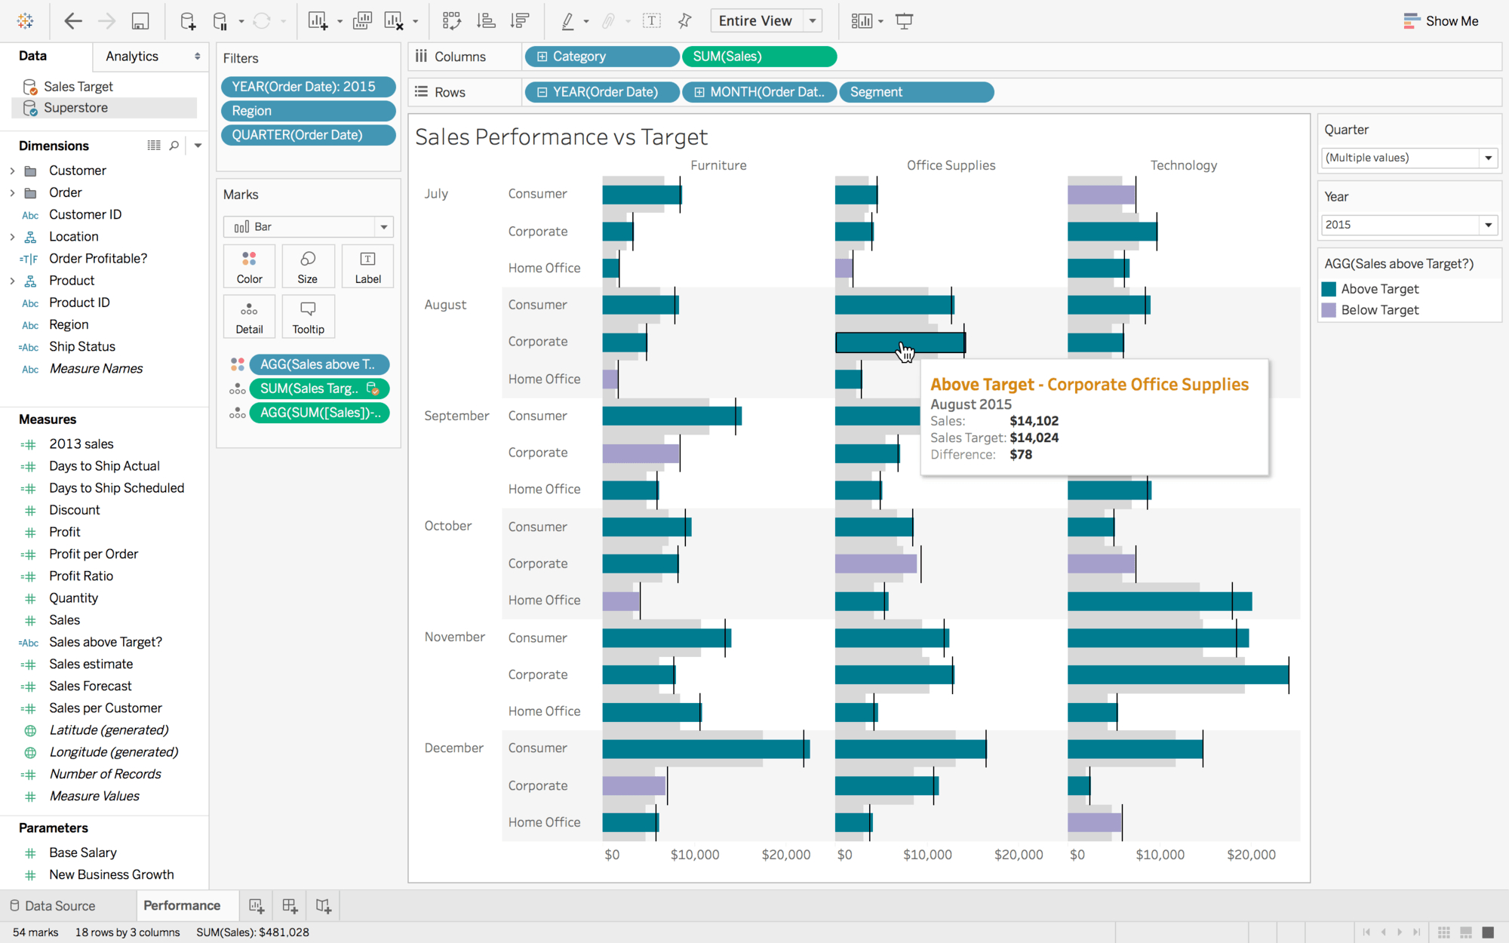Select the Color shelf icon in Marks

(x=247, y=265)
